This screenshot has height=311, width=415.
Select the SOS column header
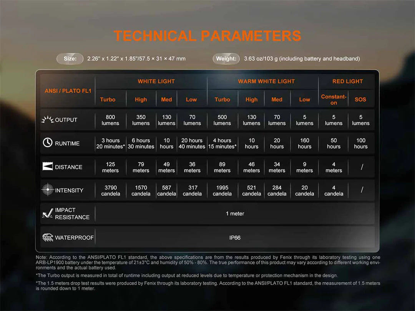click(x=360, y=99)
